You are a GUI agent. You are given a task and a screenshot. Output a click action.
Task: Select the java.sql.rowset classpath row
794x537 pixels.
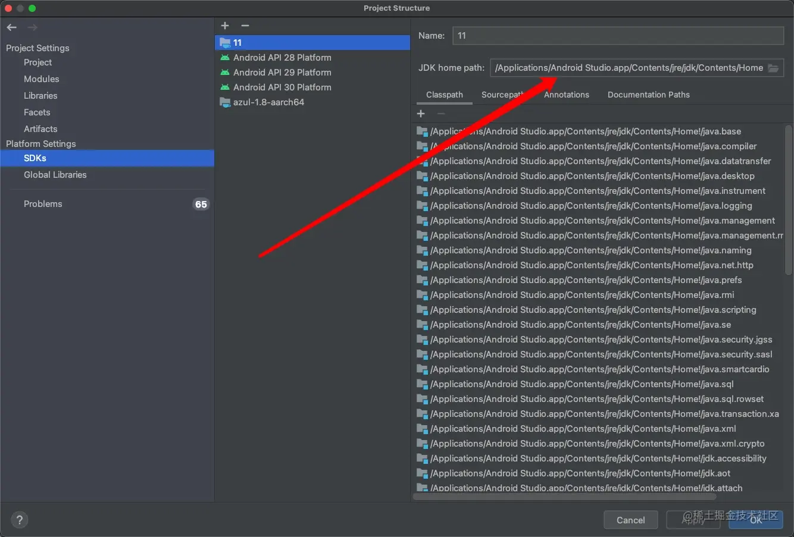pyautogui.click(x=598, y=399)
